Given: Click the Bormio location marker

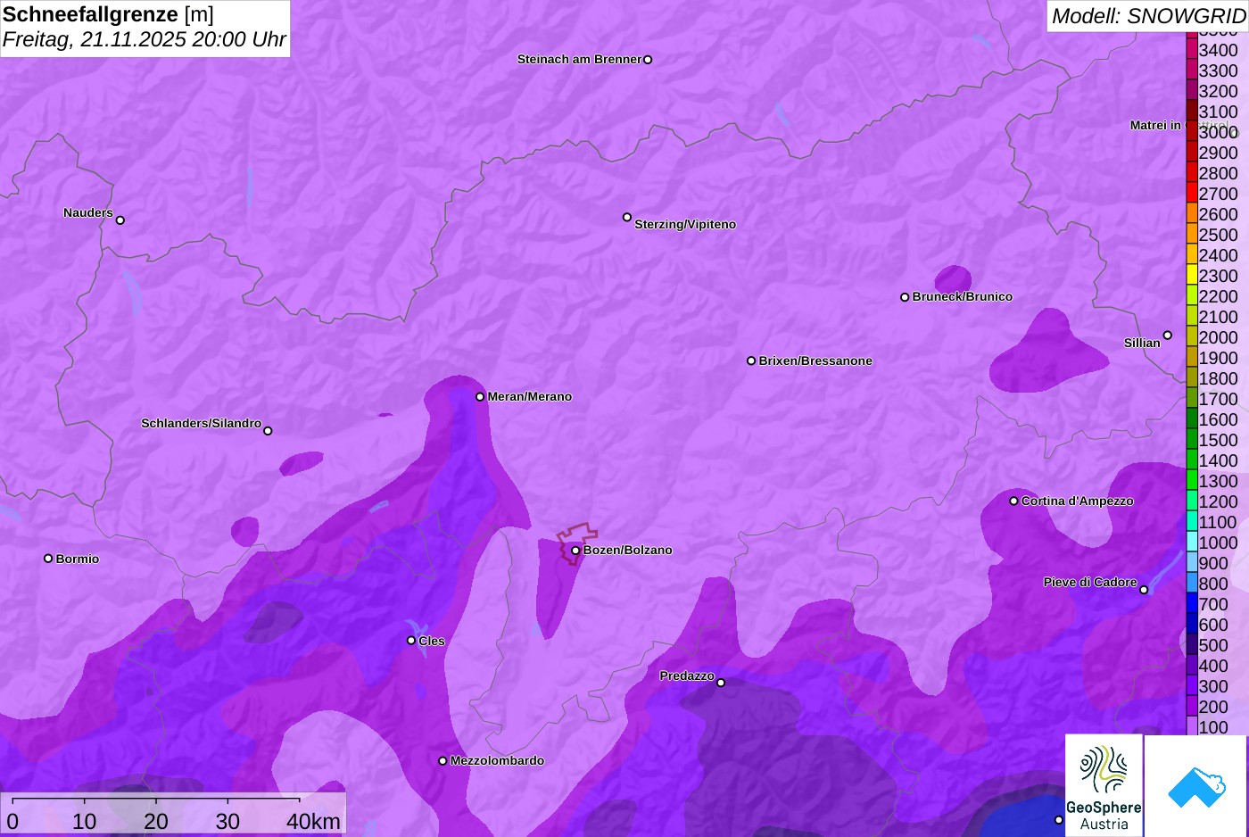Looking at the screenshot, I should pyautogui.click(x=48, y=559).
